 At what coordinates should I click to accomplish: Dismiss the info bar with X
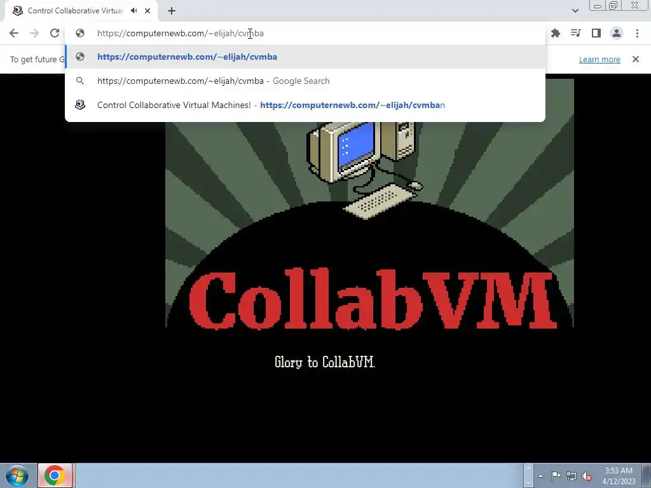coord(636,59)
